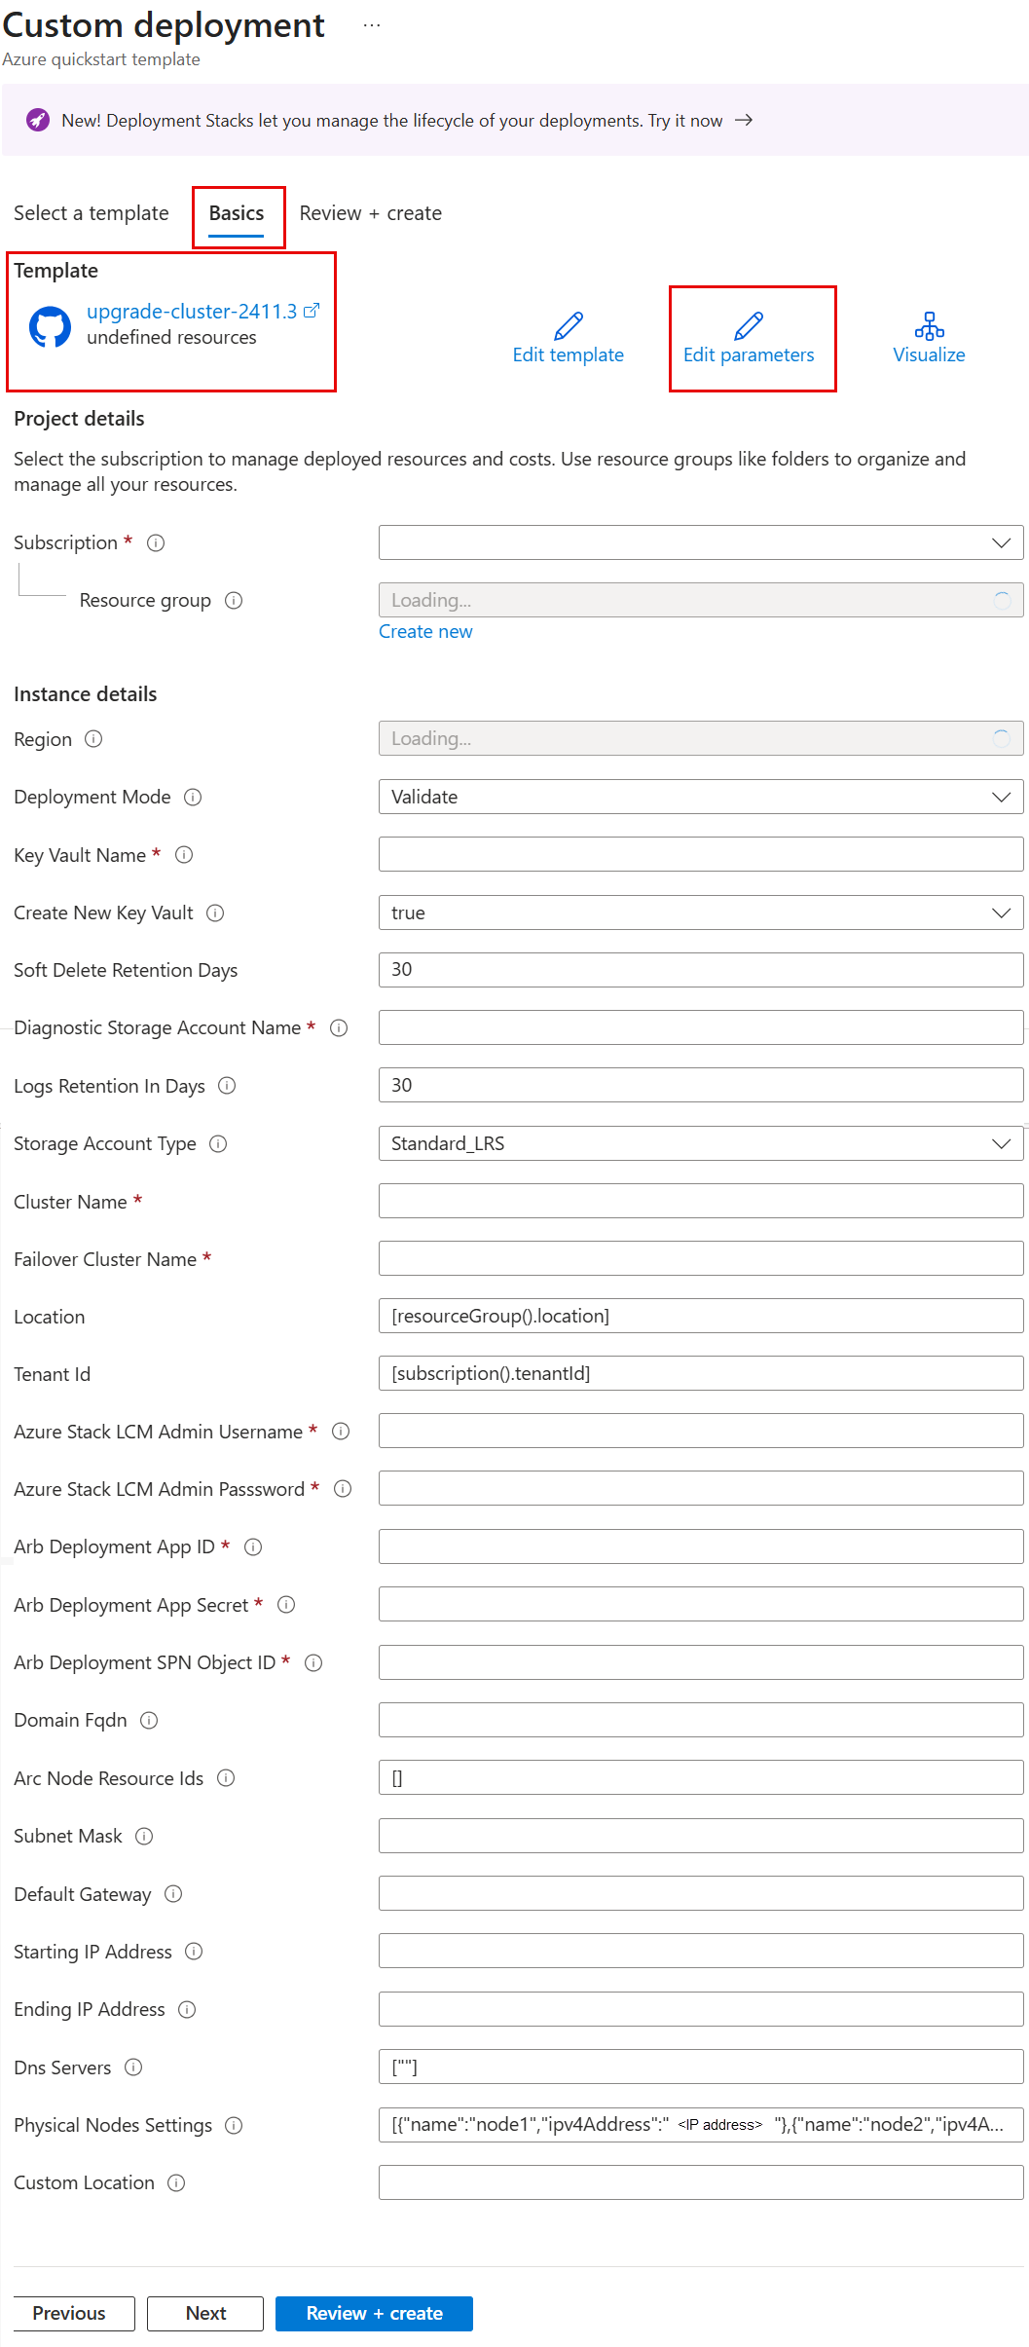Click the Edit template pencil icon
Screen dimensions: 1029x2347
pos(569,325)
